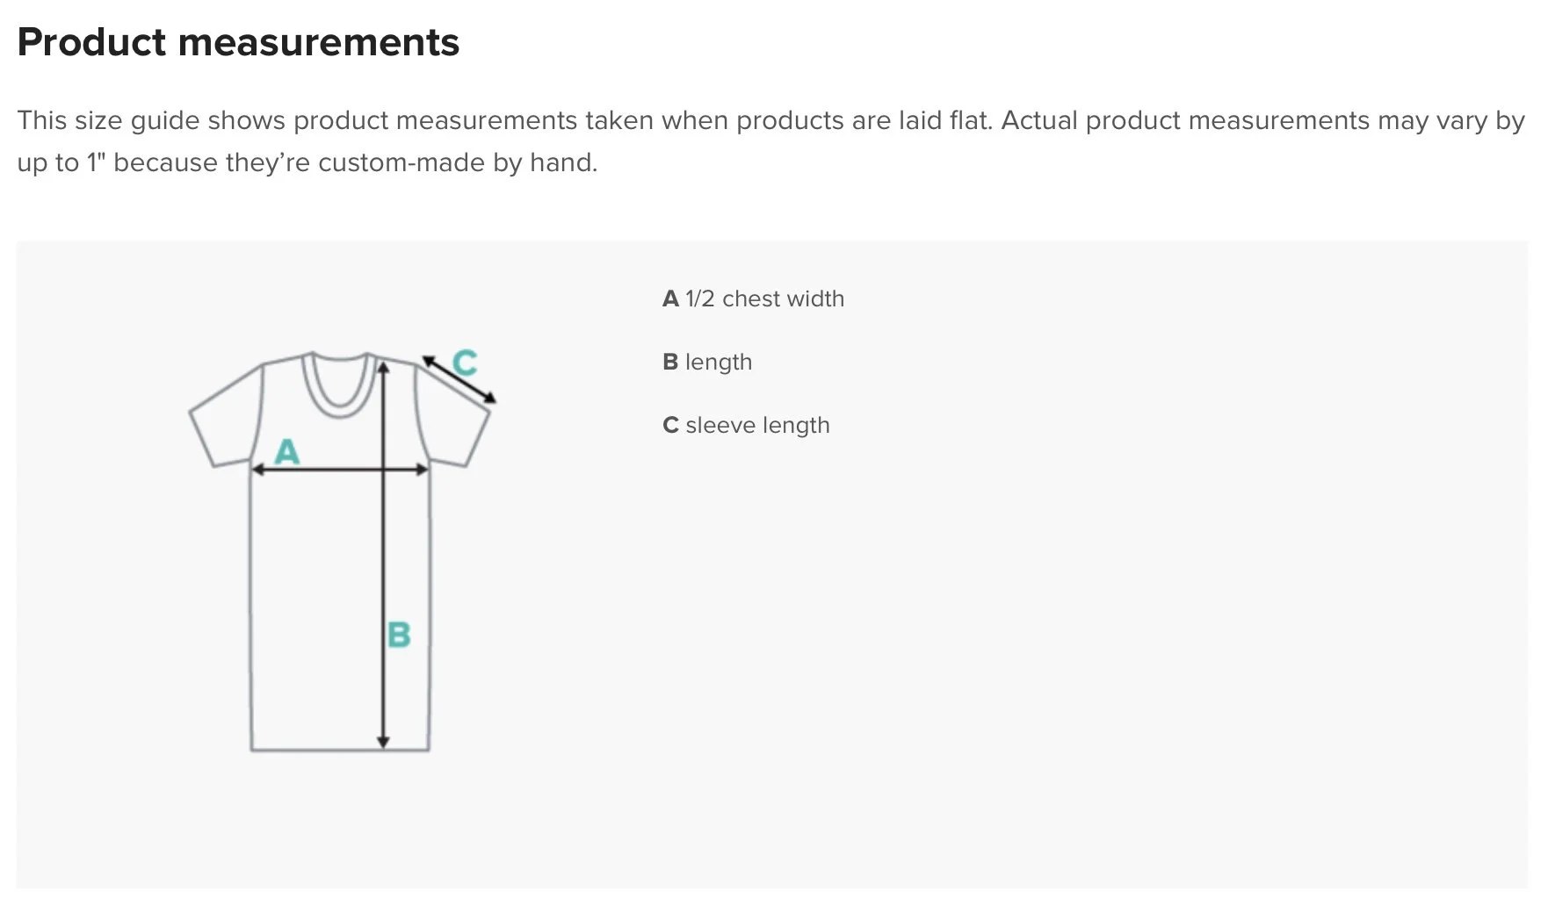Select the "B length" legend text

(707, 362)
